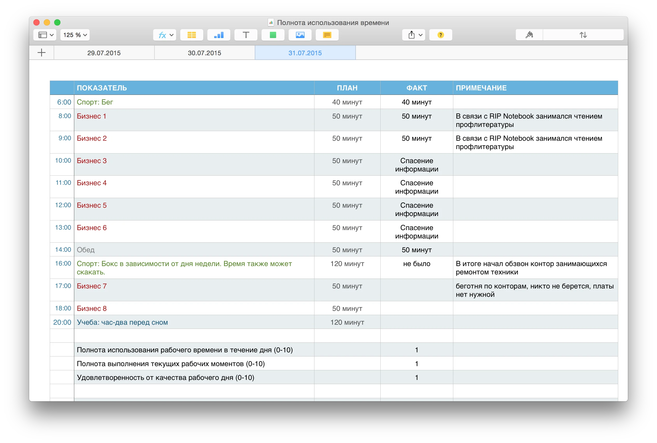Insert a new table from toolbar
Viewport: 657px width, 443px height.
coord(191,35)
